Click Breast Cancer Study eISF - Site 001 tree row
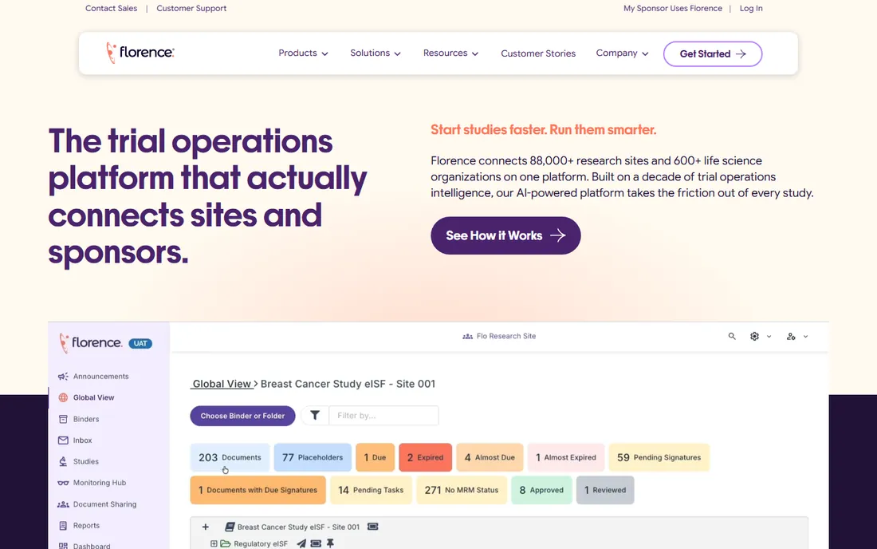Screen dimensions: 877x549 coord(298,527)
